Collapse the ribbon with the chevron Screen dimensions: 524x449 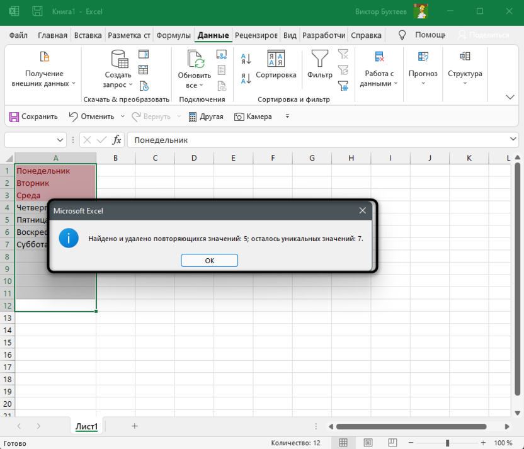click(x=510, y=97)
